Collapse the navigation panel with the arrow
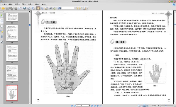This screenshot has height=107, width=176. 29,11
